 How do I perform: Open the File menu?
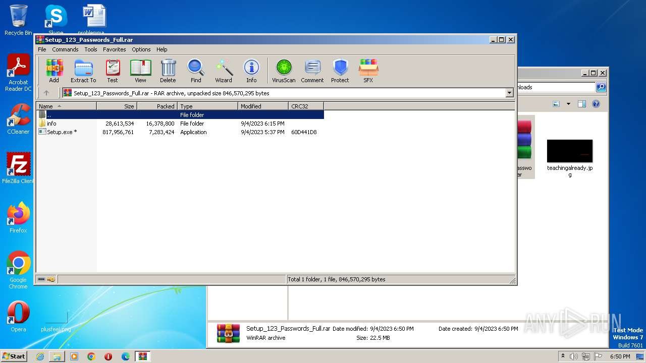click(42, 49)
